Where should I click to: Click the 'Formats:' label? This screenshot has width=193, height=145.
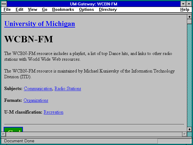[13, 100]
